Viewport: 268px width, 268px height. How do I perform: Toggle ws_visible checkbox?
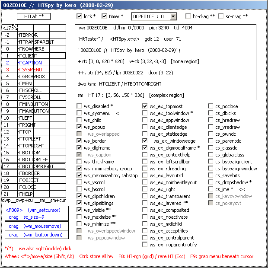coord(80,210)
